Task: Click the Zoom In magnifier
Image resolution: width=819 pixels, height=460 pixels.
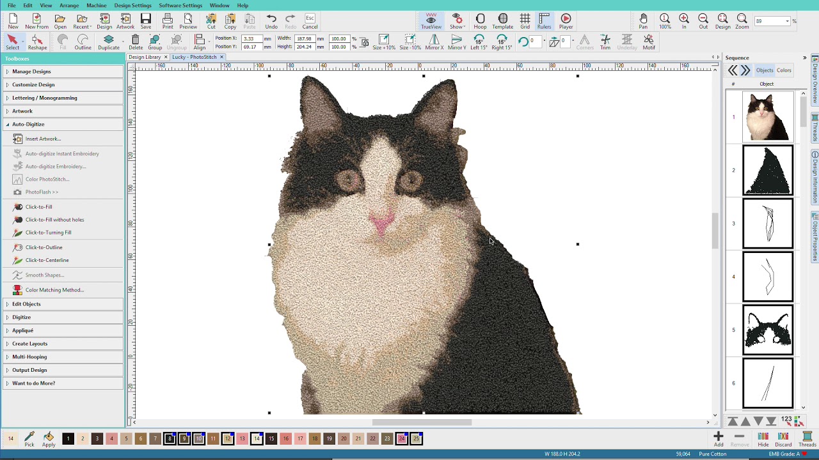Action: 684,22
